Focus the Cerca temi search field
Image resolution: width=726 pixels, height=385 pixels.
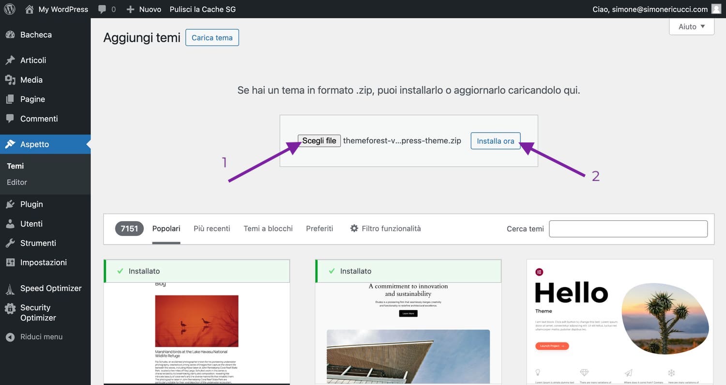coord(628,229)
